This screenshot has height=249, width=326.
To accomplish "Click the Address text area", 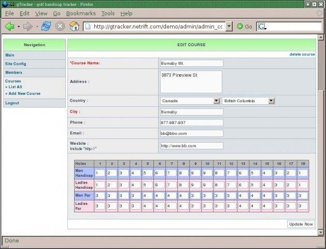I will pos(191,82).
